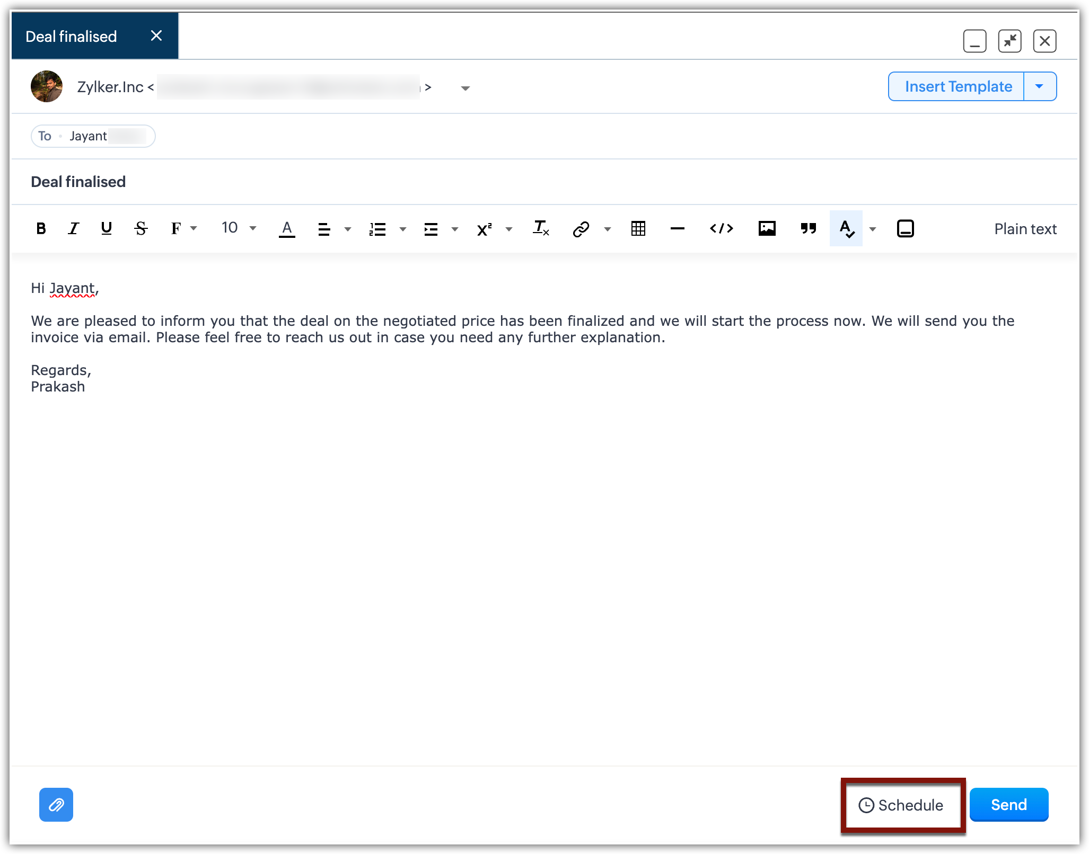Insert a table into the email
Image resolution: width=1089 pixels, height=854 pixels.
coord(638,229)
